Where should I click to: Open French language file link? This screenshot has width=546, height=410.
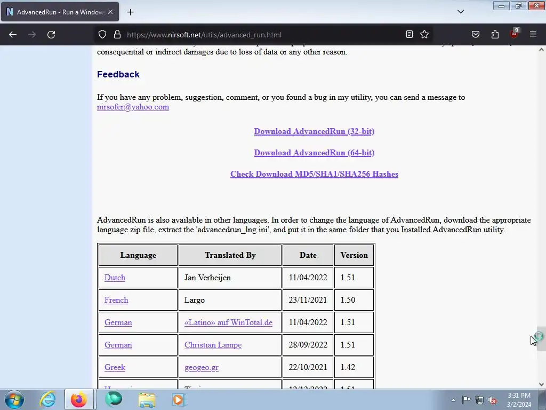(x=116, y=300)
